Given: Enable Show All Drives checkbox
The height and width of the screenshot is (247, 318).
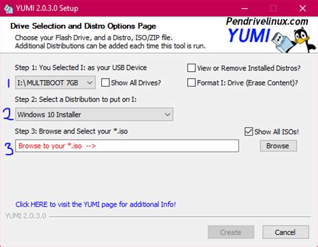Looking at the screenshot, I should 105,83.
